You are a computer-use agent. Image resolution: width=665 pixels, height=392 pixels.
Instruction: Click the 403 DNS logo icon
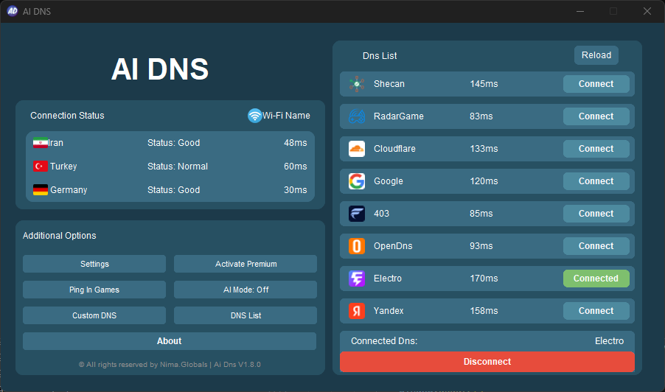357,214
